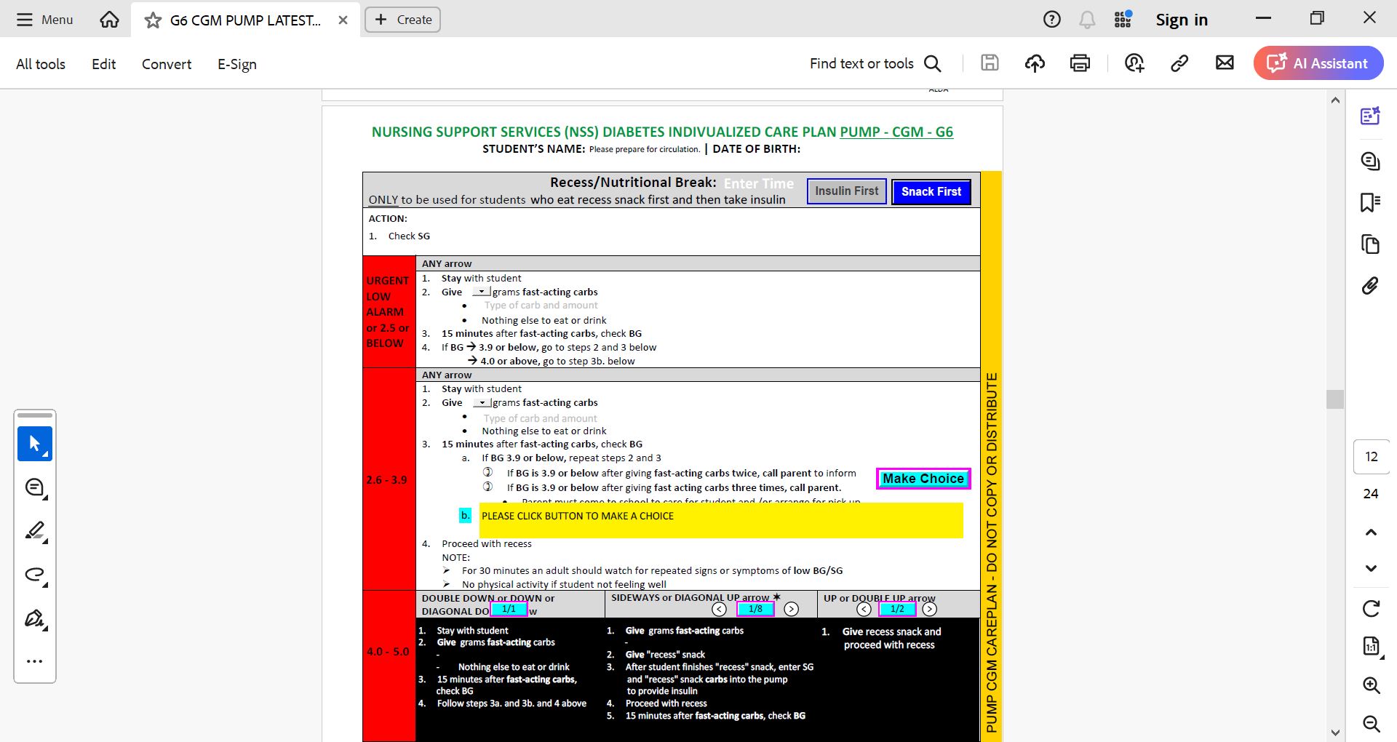Click the scrollbar up arrow
Image resolution: width=1397 pixels, height=742 pixels.
1334,100
